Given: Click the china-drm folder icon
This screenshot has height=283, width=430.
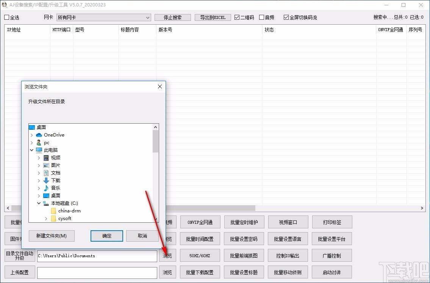Looking at the screenshot, I should point(53,211).
